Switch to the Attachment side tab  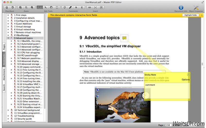[4, 74]
